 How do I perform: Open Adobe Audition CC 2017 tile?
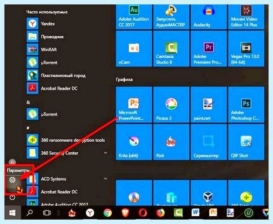[x=134, y=17]
